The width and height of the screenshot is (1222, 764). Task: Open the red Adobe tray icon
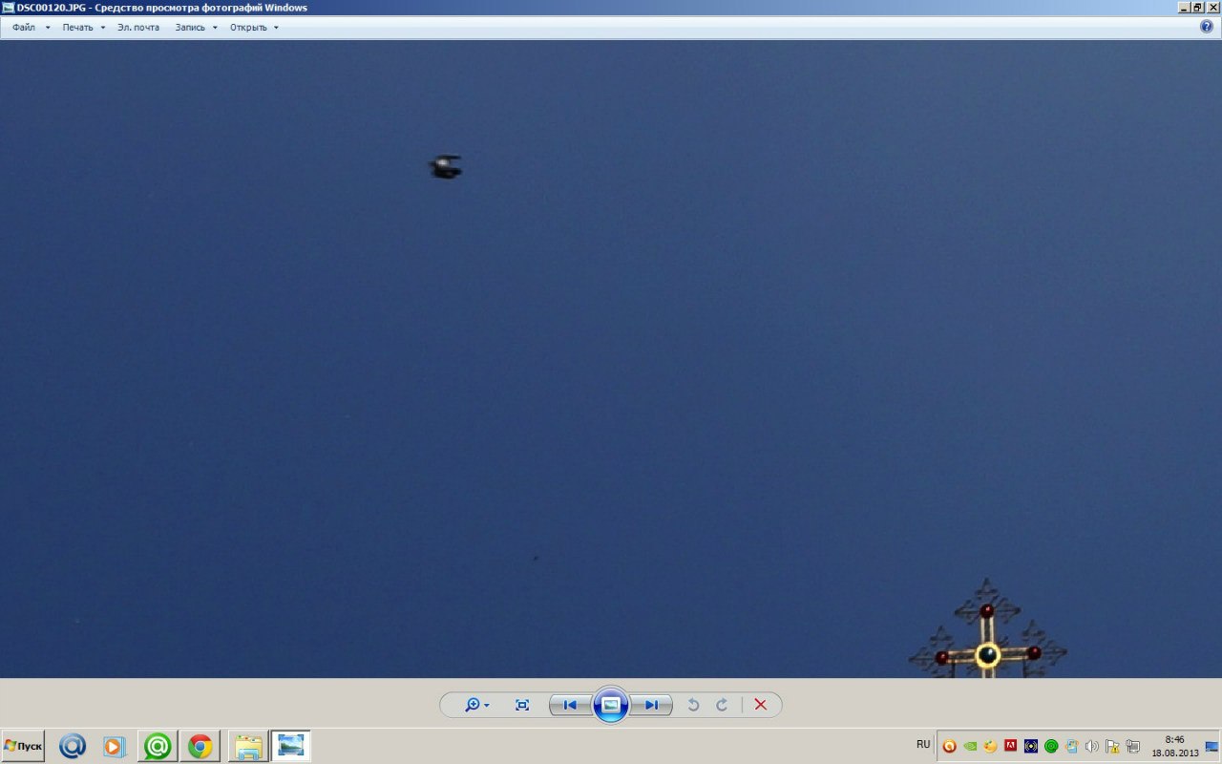pyautogui.click(x=1011, y=746)
